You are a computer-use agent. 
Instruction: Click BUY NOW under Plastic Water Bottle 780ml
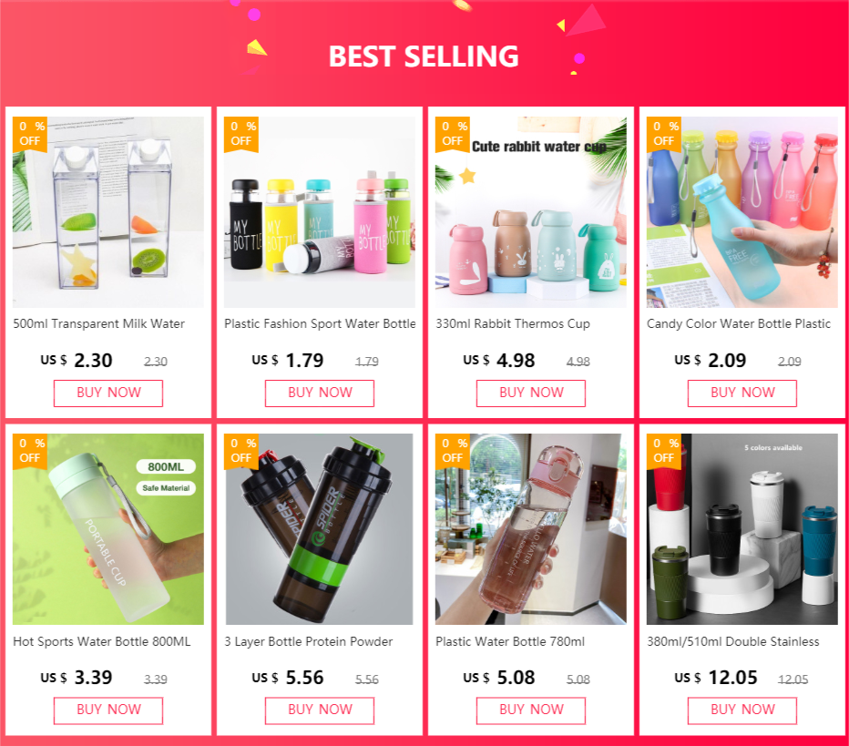coord(530,710)
